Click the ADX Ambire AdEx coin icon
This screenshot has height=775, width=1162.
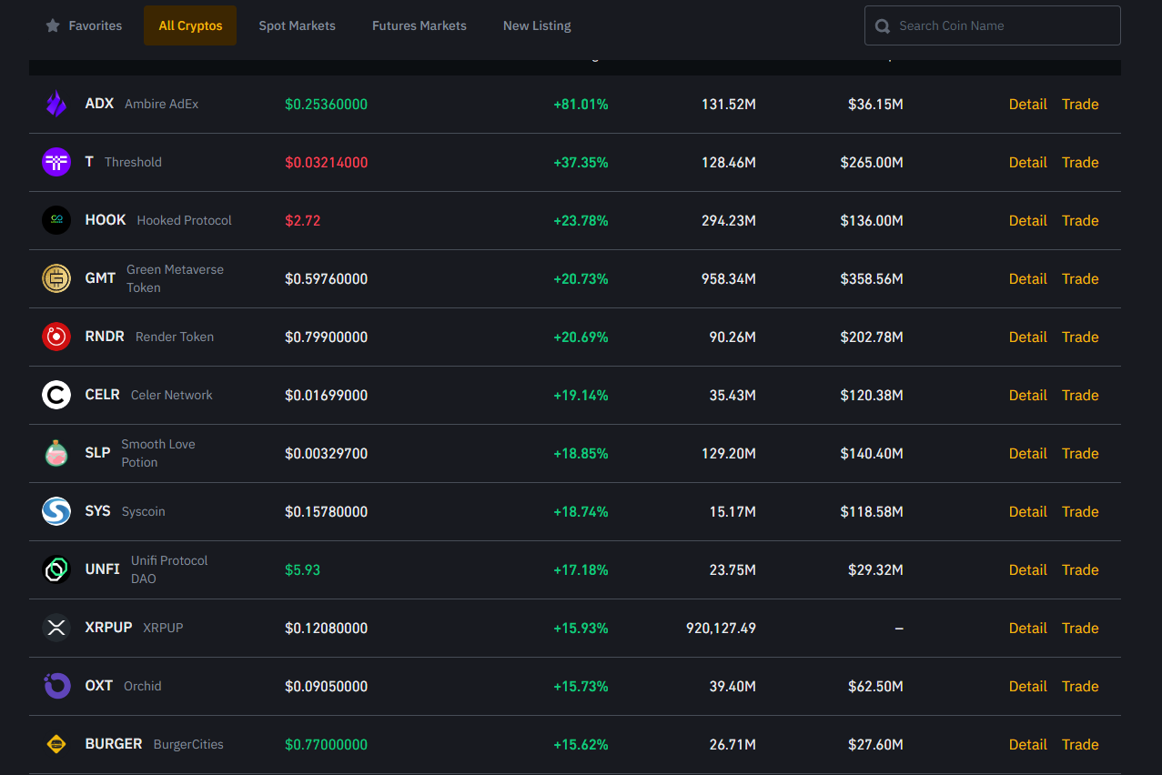[x=56, y=104]
